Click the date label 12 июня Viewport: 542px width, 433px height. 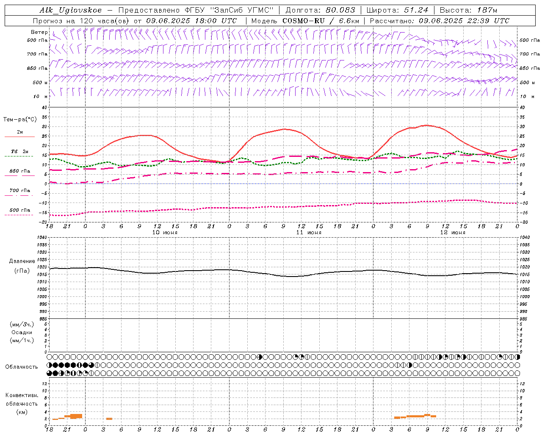(x=453, y=233)
